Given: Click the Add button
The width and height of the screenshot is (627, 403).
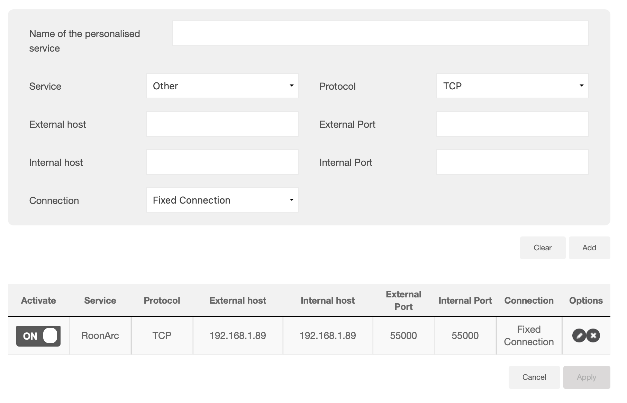Looking at the screenshot, I should [x=589, y=248].
